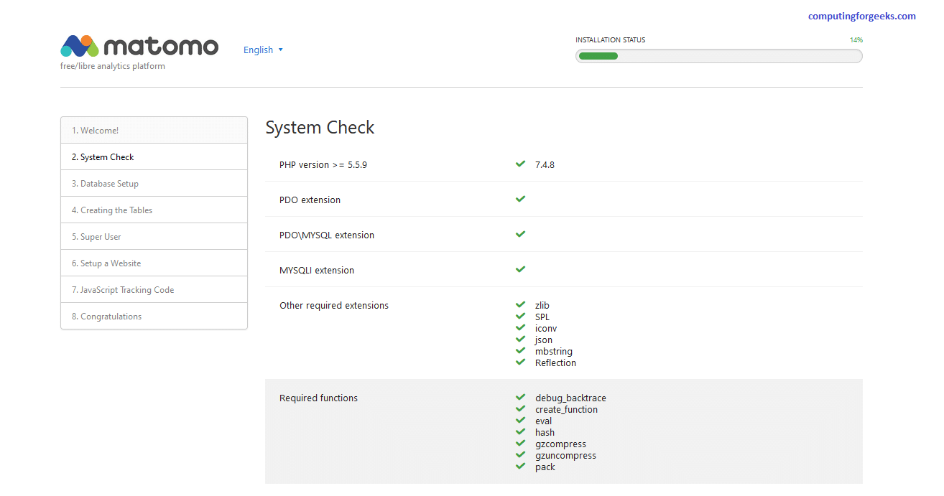
Task: Click the 'zlib' extension name
Action: tap(542, 305)
